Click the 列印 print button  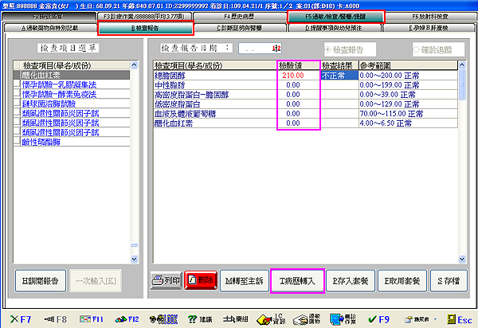point(166,280)
